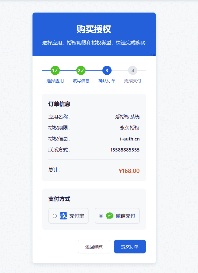Click the i-auth.cn authorization domain text
The image size is (198, 273).
tap(130, 139)
